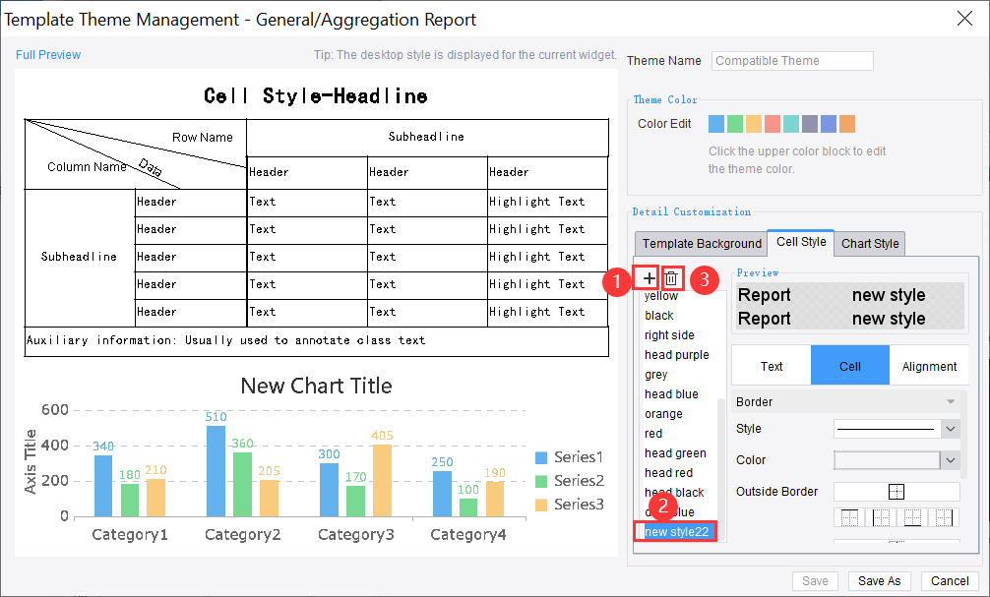
Task: Open Full Preview
Action: pos(47,55)
